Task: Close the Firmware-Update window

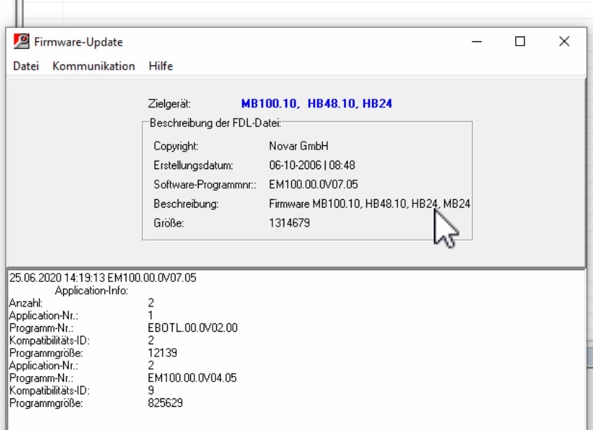Action: [x=564, y=42]
